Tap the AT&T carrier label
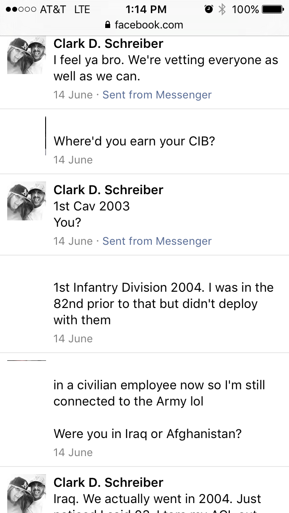 53,9
